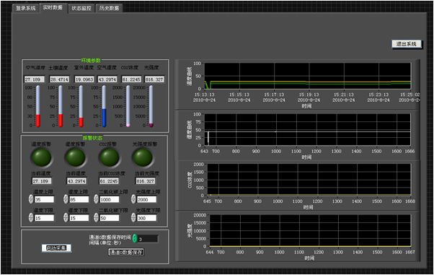Click the blue 空气湿度 gauge
434x275 pixels.
pos(104,106)
